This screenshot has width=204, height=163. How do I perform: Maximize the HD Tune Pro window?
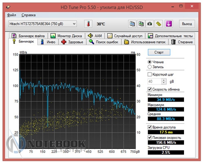coord(181,6)
